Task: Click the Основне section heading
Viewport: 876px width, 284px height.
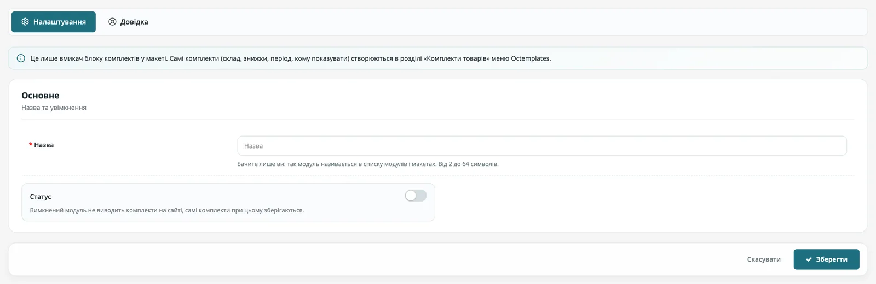Action: click(41, 96)
